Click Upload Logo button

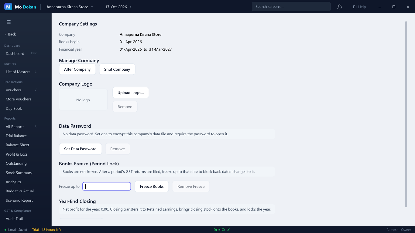click(x=131, y=93)
